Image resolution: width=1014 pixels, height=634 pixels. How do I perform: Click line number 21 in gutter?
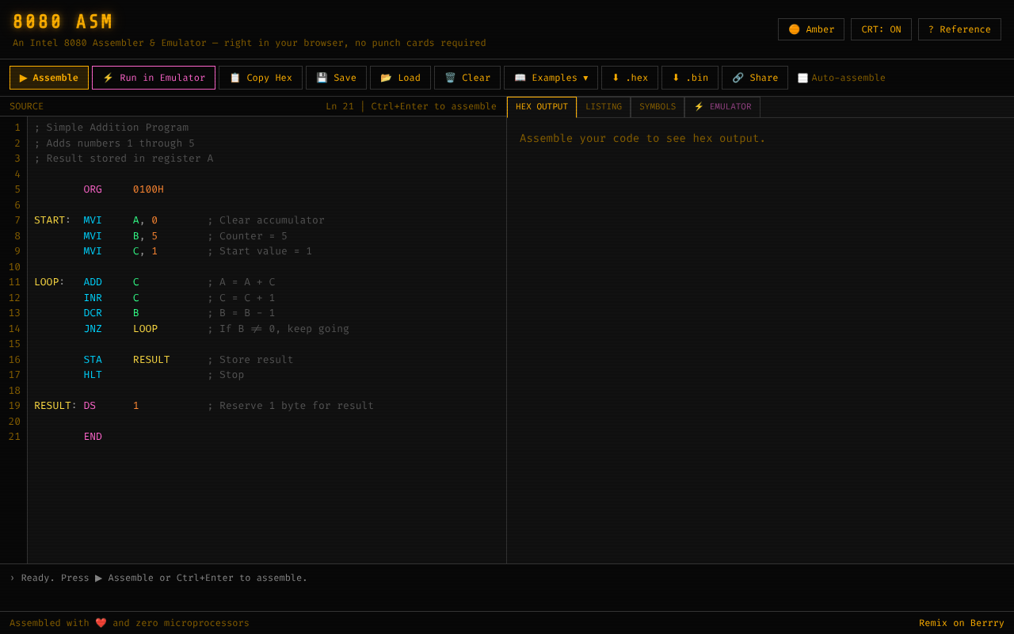coord(14,437)
